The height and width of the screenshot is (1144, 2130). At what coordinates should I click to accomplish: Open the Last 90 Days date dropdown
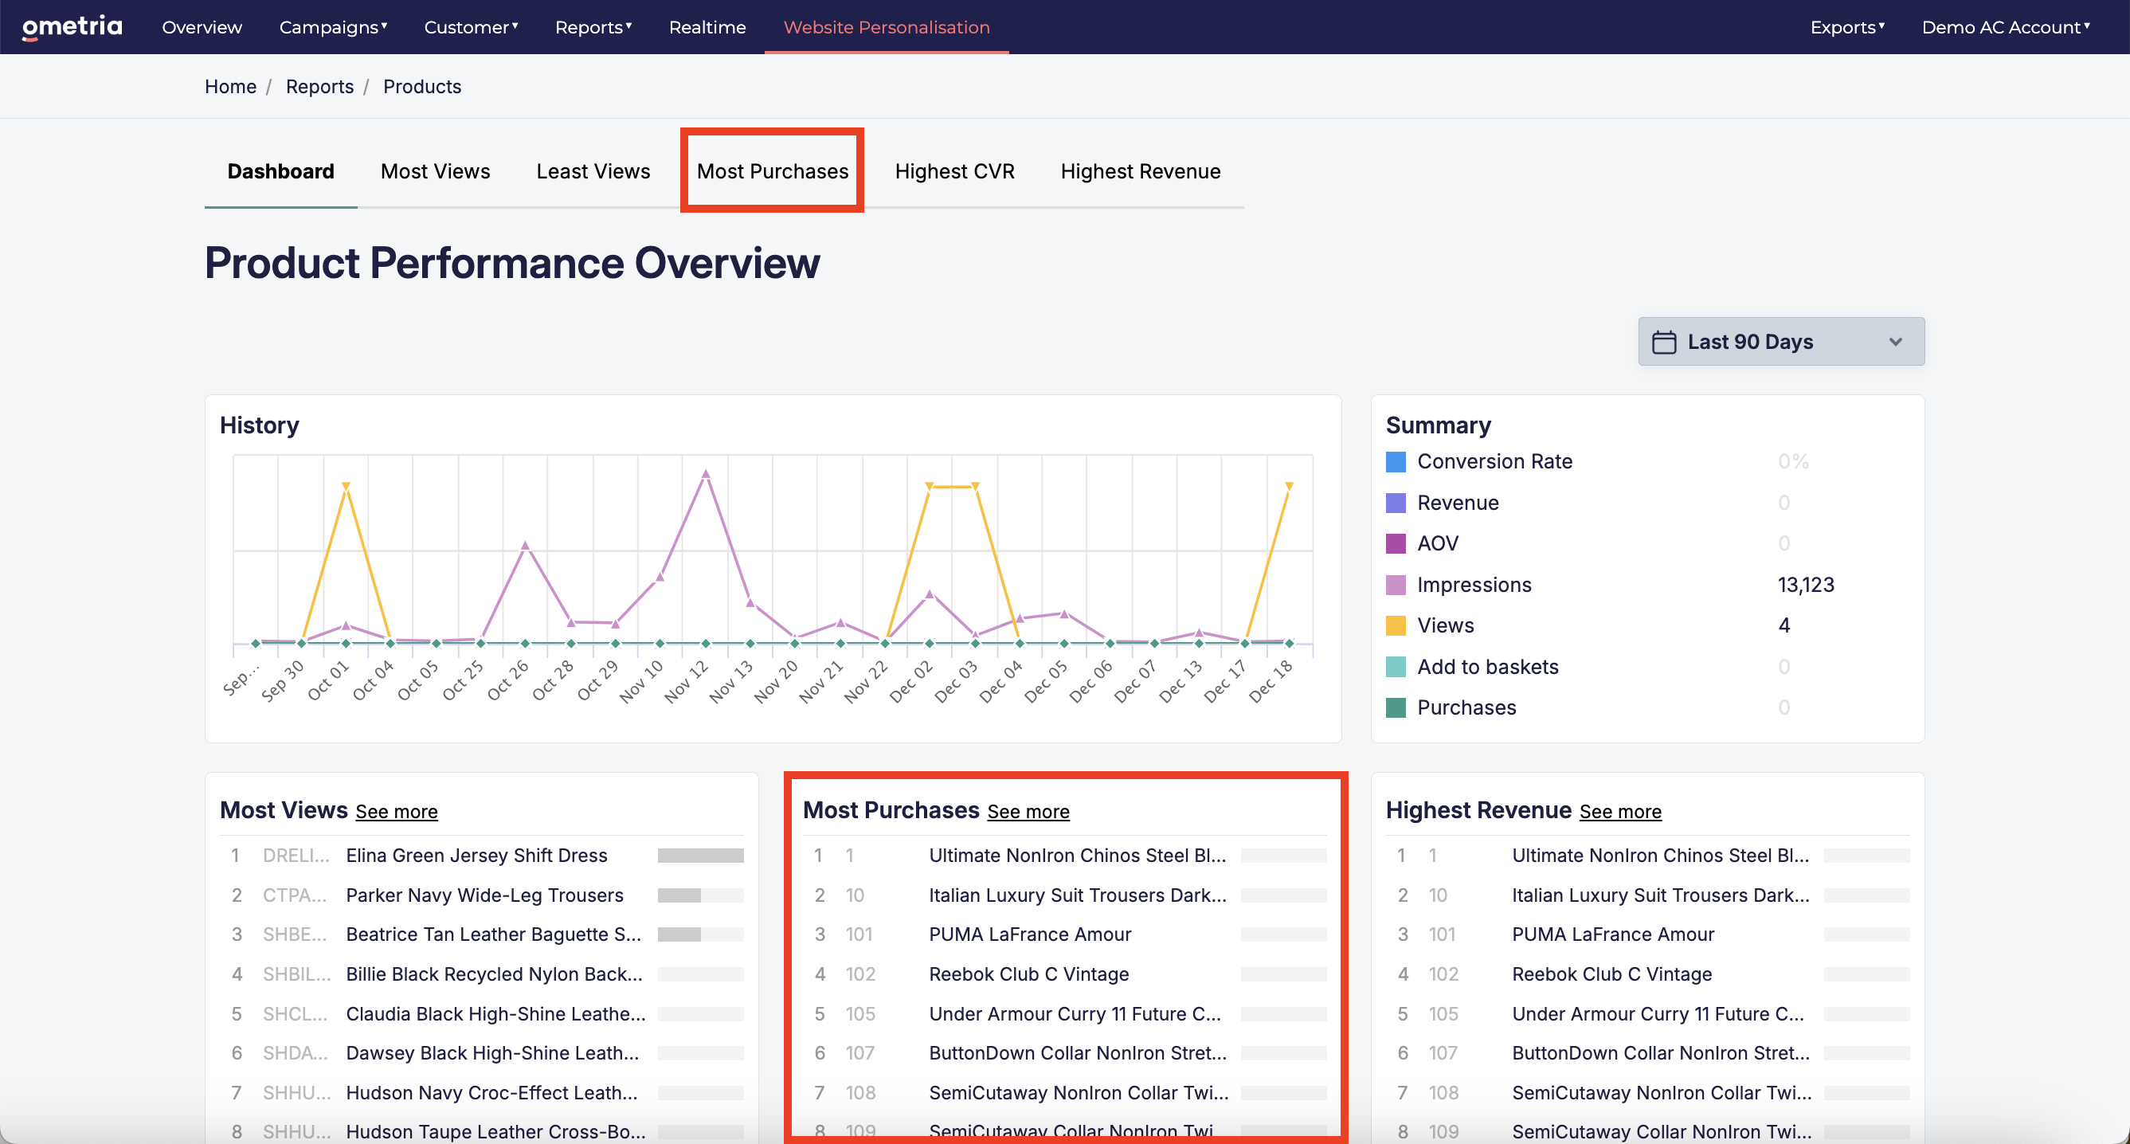[x=1781, y=342]
